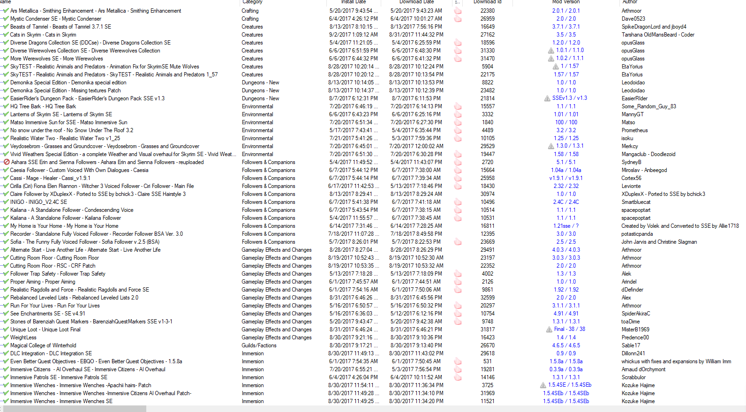Click endorse hand icon on INIGO row
Viewport: 746px width, 412px height.
(x=458, y=202)
